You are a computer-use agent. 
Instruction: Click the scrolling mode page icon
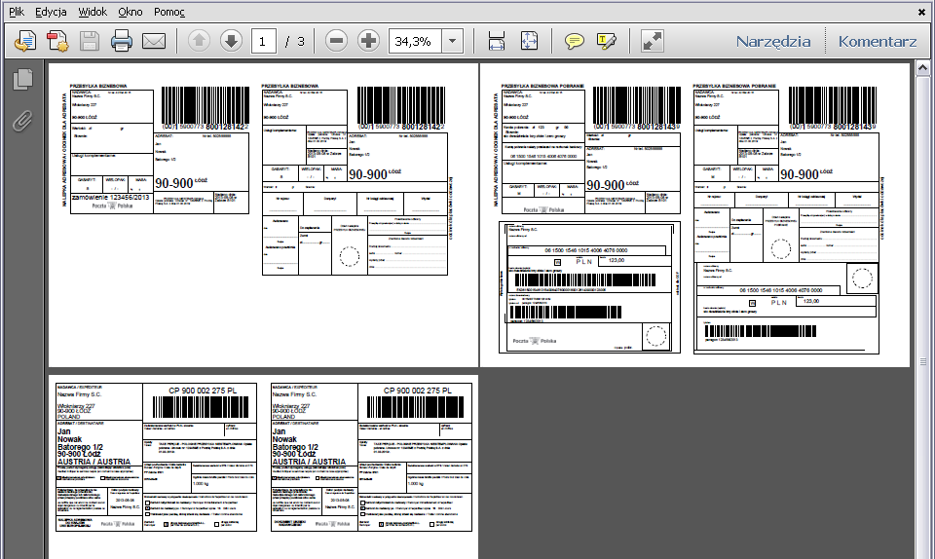pyautogui.click(x=497, y=41)
